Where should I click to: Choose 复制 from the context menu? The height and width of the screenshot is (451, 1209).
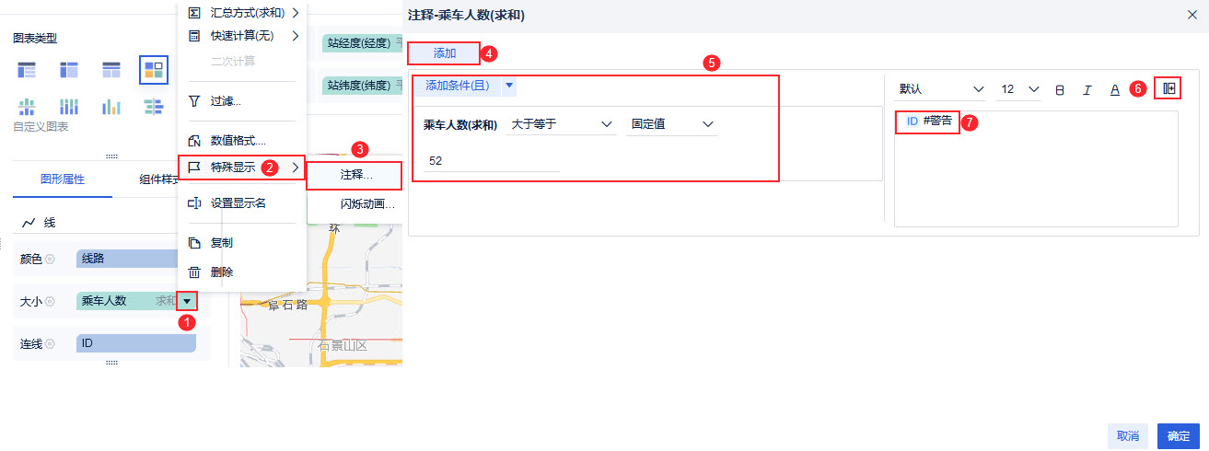[x=242, y=243]
